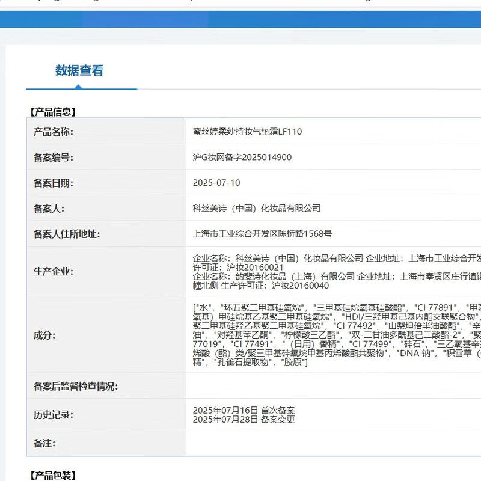Open the 数据查看 tab
Screen dimensions: 481x481
point(79,70)
